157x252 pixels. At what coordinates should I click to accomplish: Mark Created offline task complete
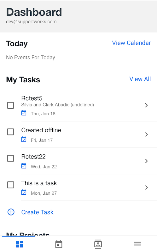(x=11, y=132)
